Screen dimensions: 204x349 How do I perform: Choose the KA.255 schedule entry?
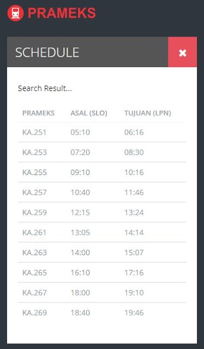[x=102, y=172]
